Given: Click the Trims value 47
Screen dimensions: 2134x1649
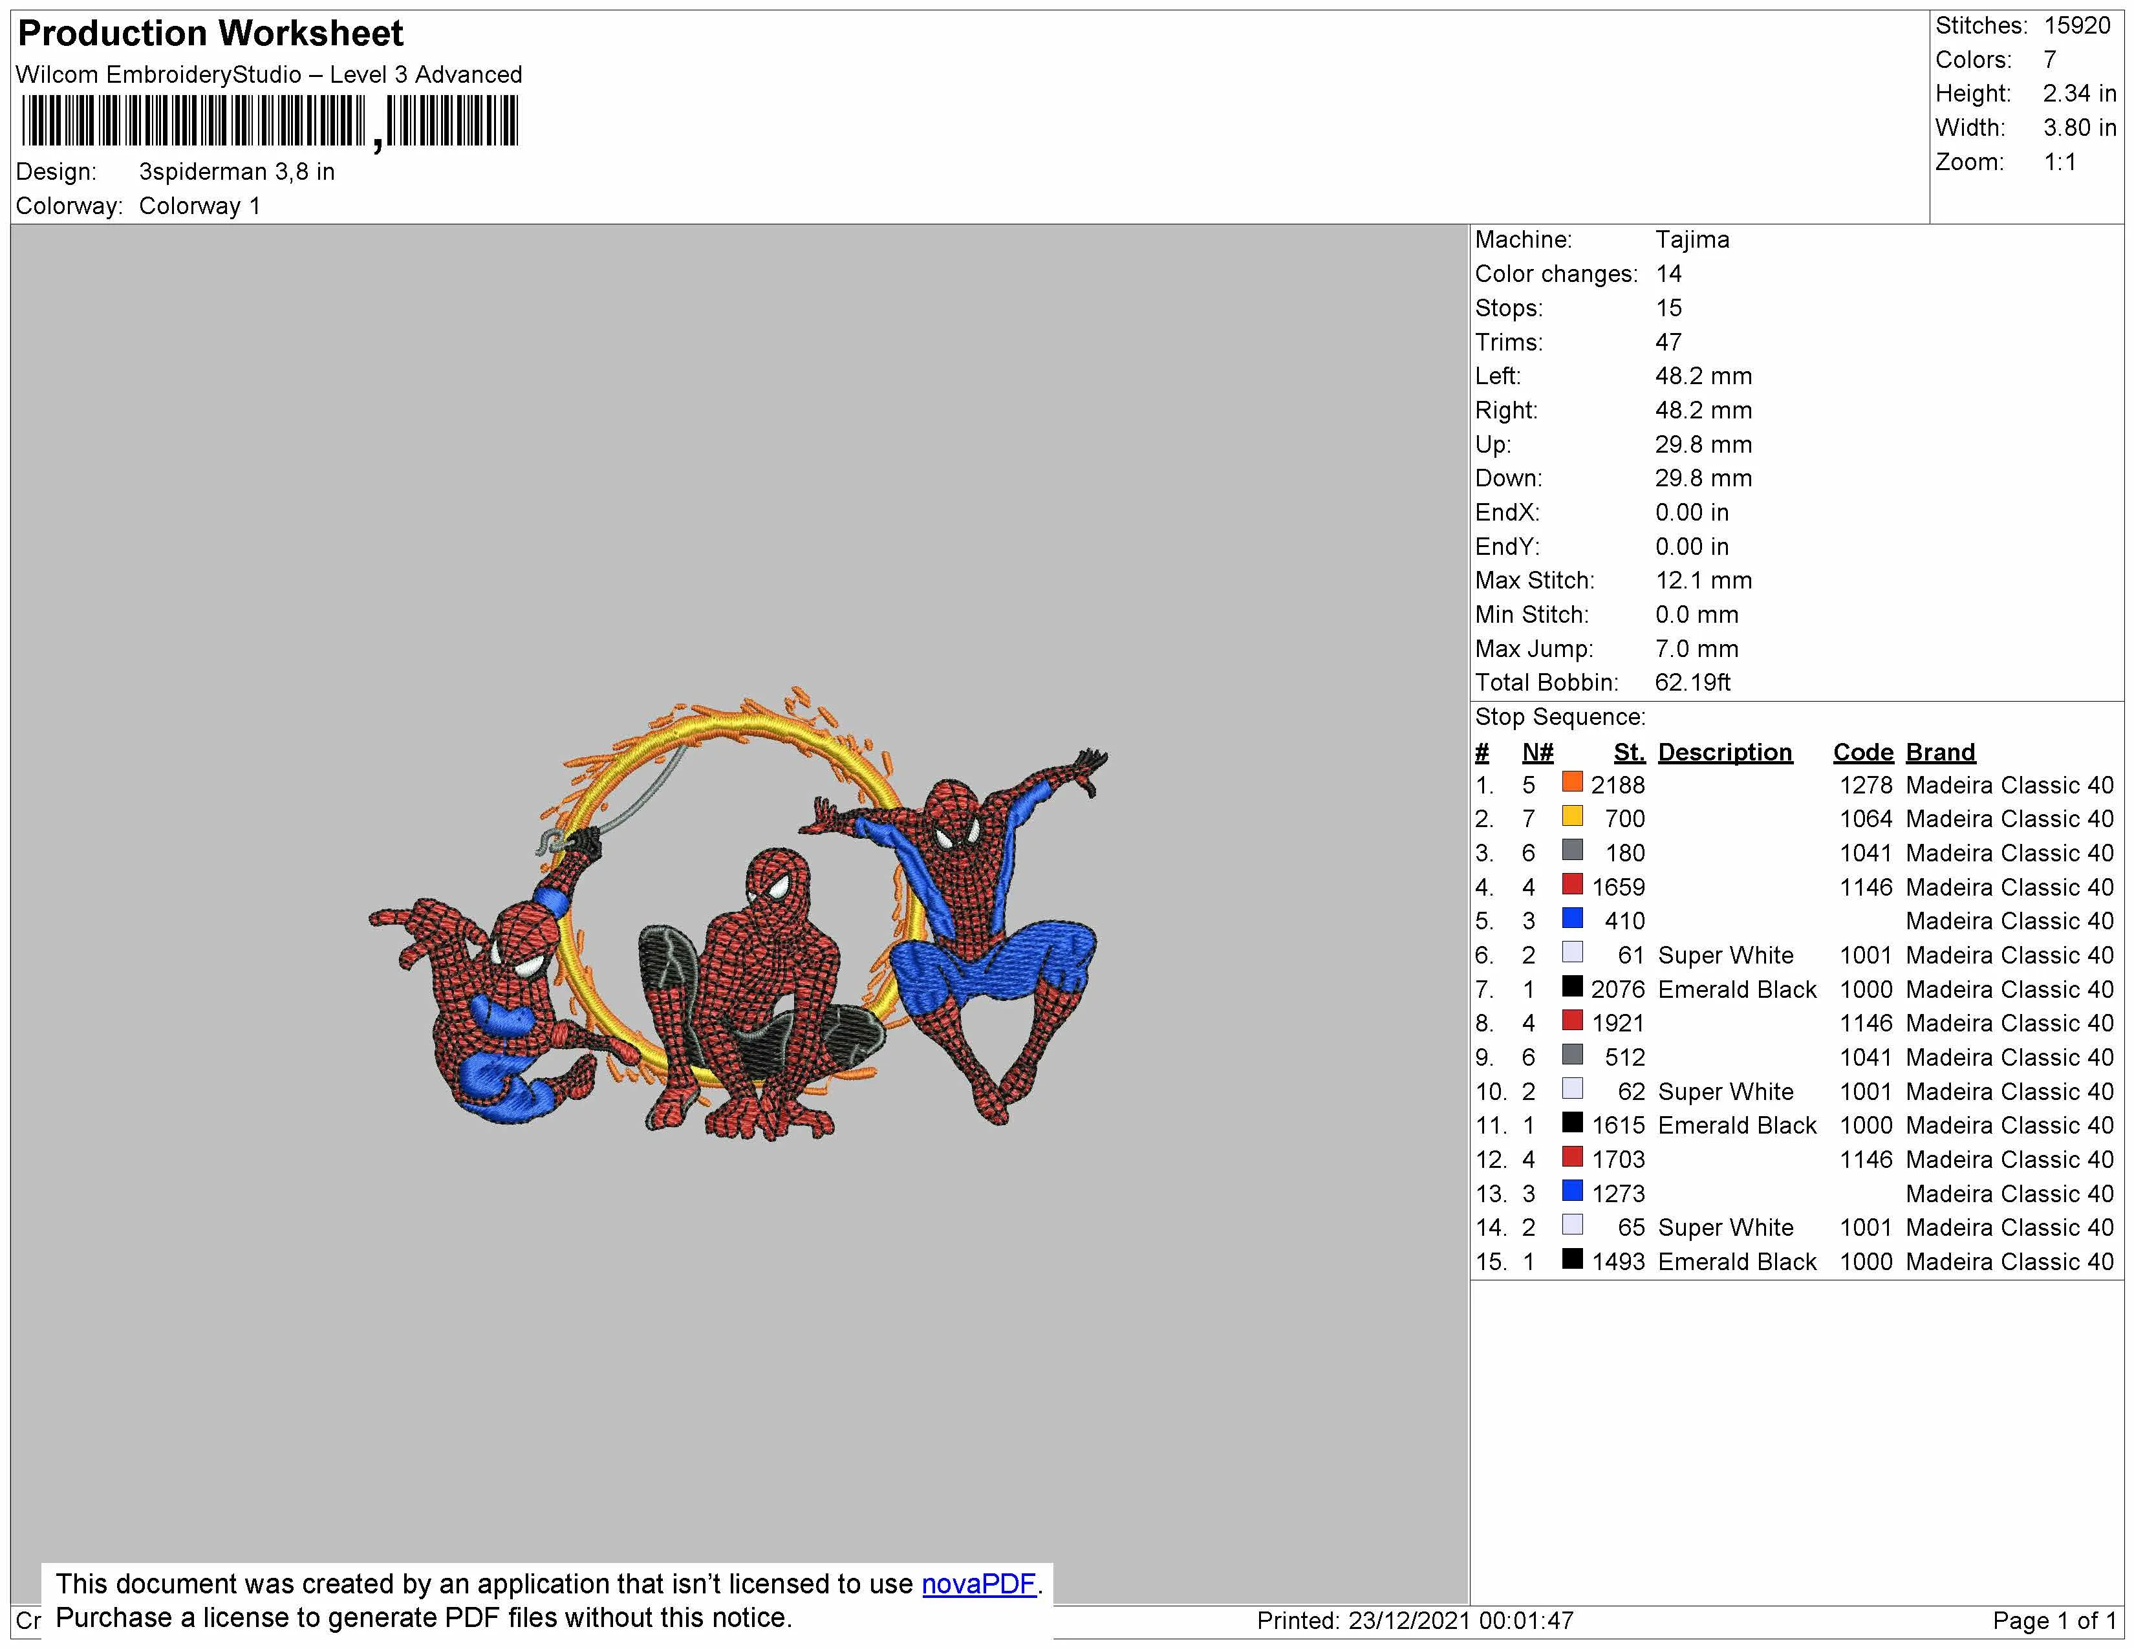Looking at the screenshot, I should tap(1668, 342).
